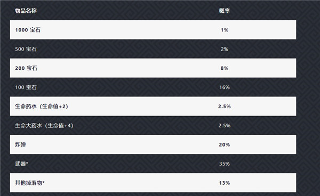320x196 pixels.
Task: Select the 100 宝石 item name
Action: [26, 87]
